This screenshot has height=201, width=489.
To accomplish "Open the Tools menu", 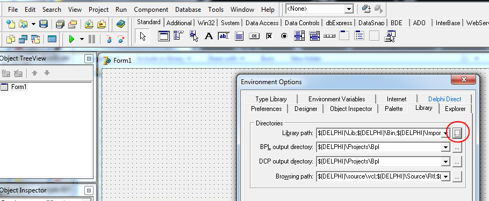I will (216, 10).
